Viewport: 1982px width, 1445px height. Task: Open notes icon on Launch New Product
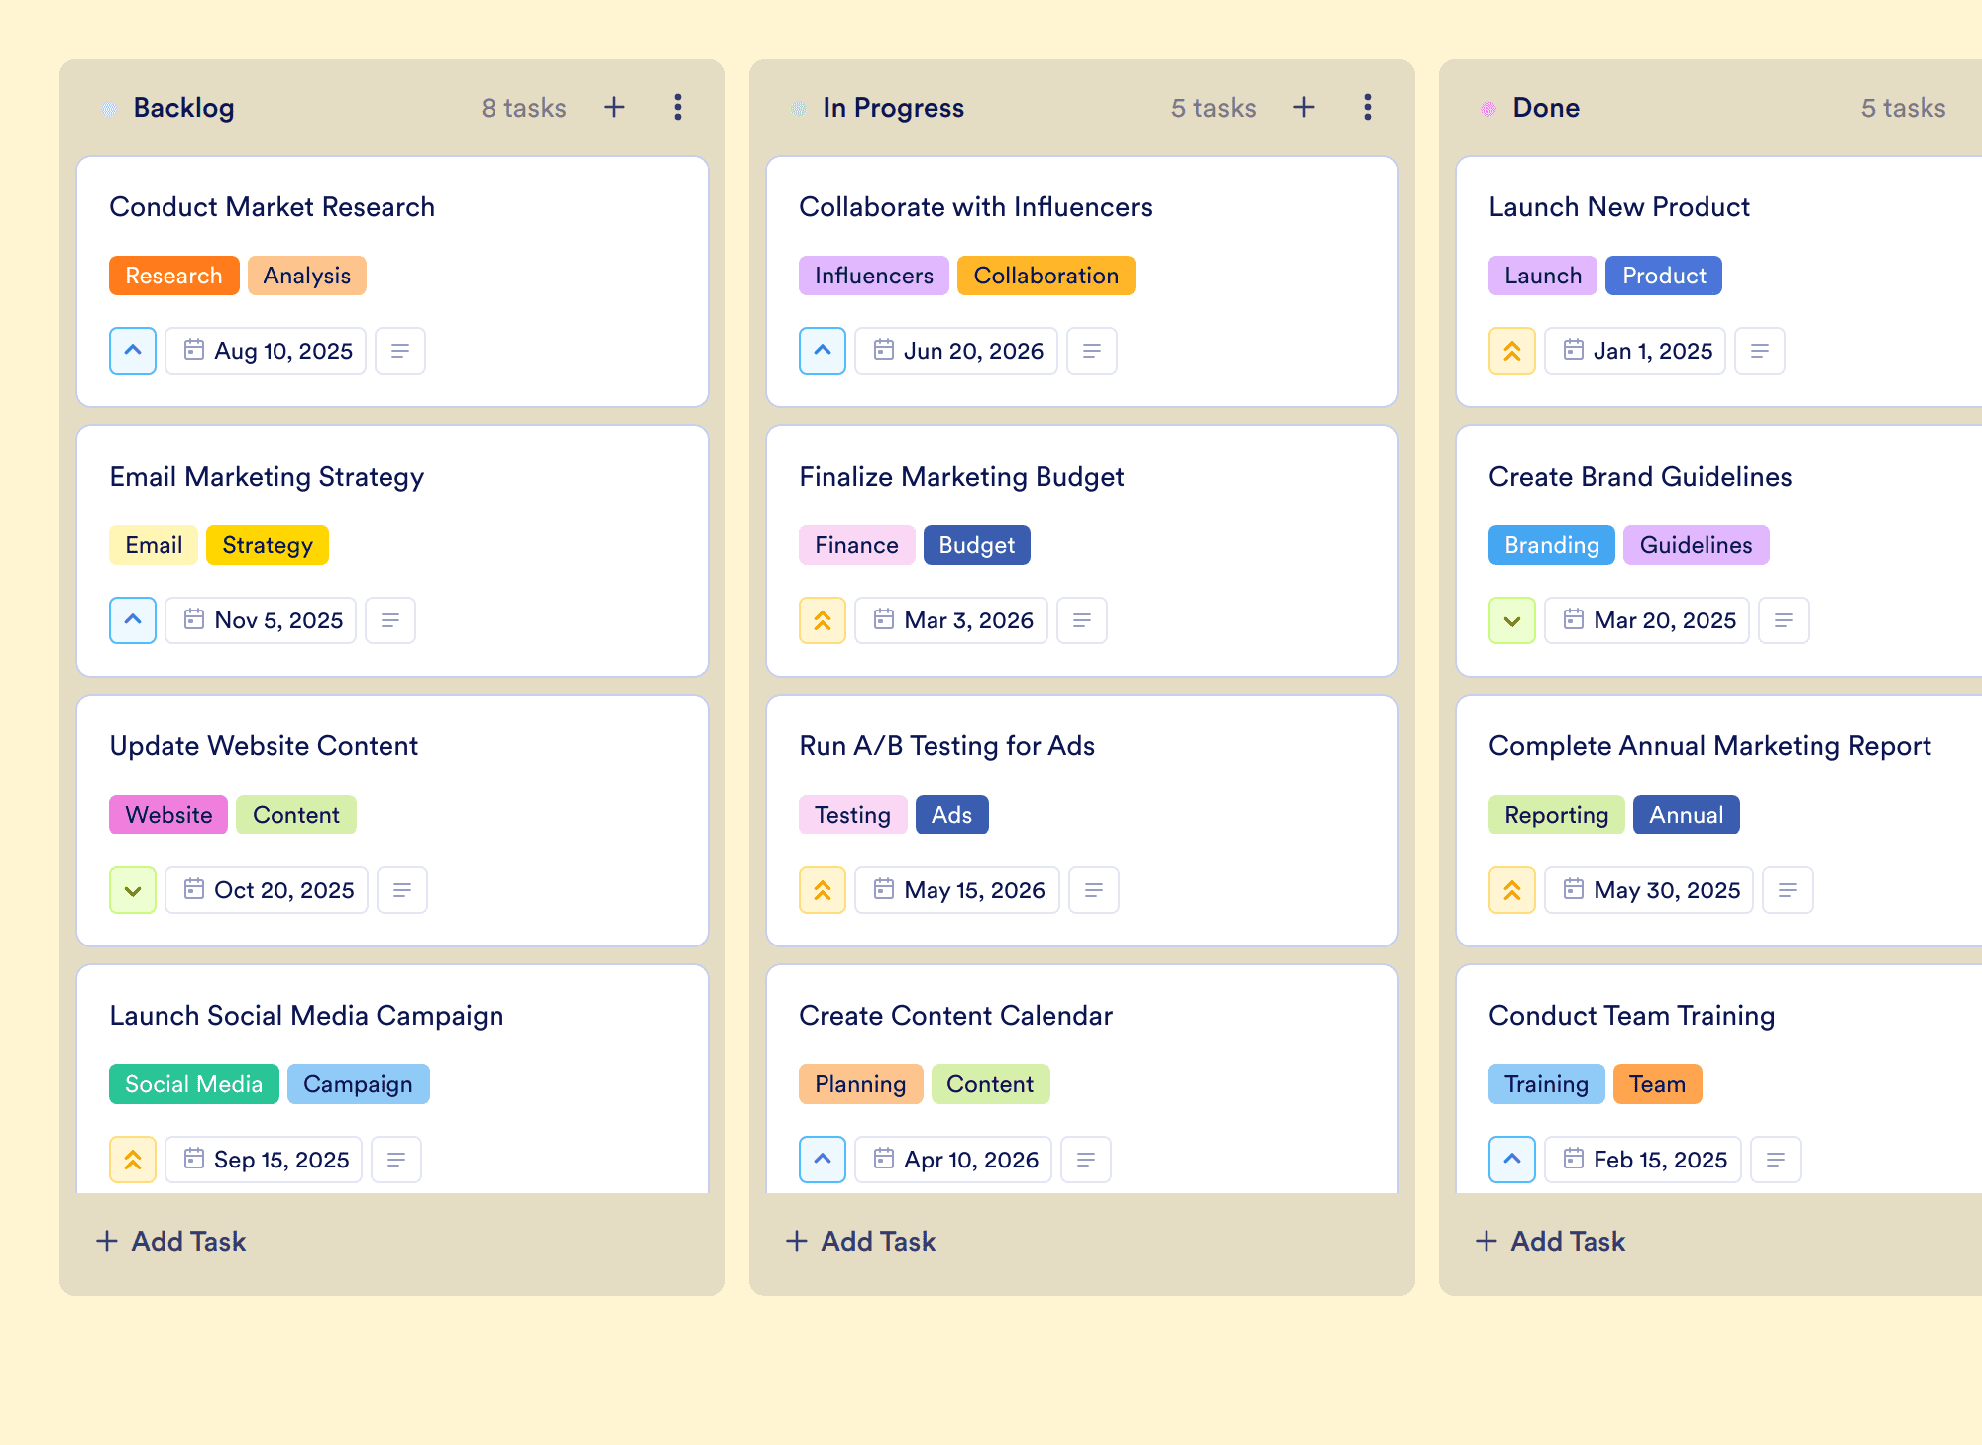tap(1760, 351)
